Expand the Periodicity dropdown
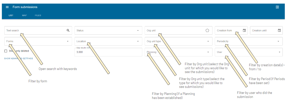The width and height of the screenshot is (287, 105). [x=249, y=41]
